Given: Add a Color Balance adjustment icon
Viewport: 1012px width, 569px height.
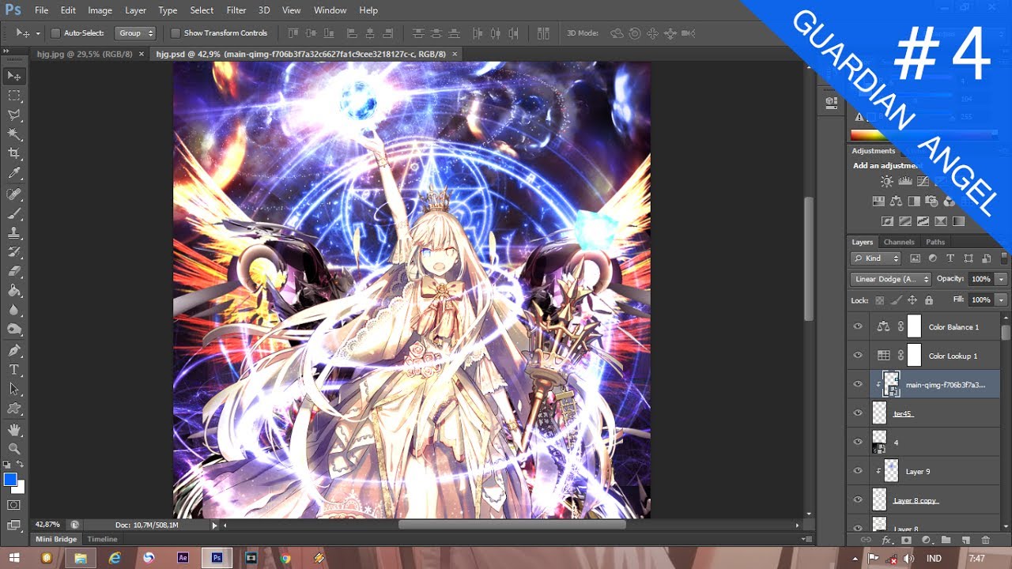Looking at the screenshot, I should tap(896, 202).
